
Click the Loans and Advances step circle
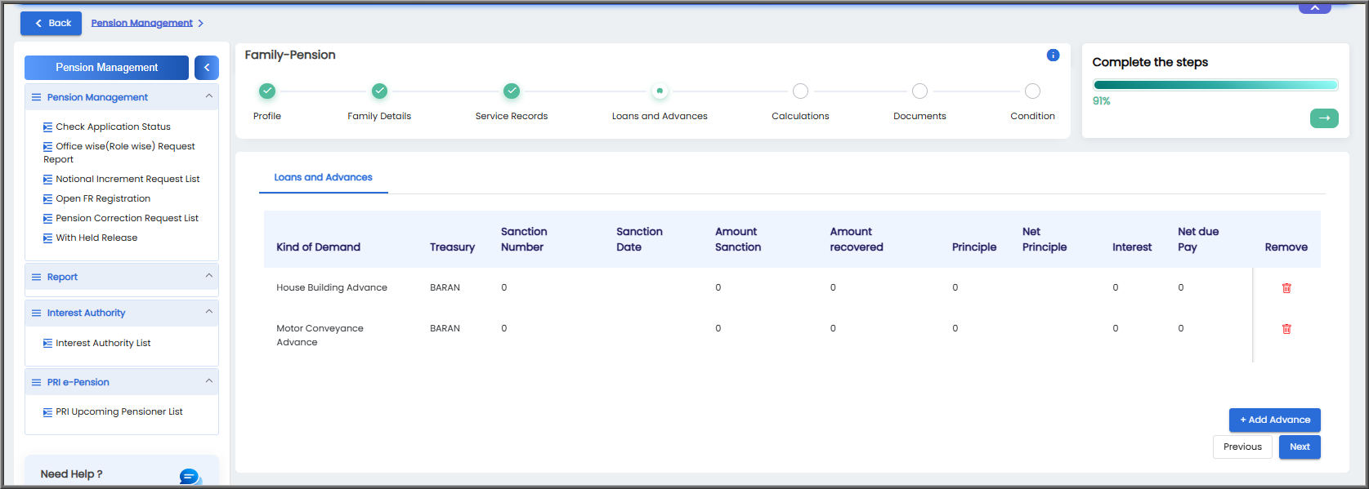tap(660, 91)
